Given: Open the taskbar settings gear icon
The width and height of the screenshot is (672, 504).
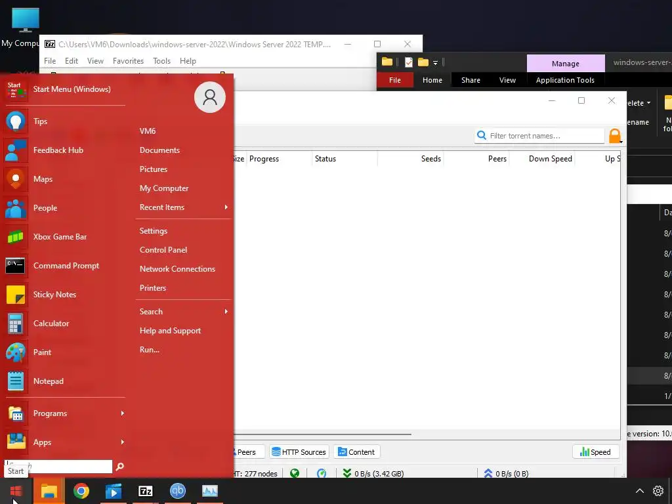Looking at the screenshot, I should [658, 491].
